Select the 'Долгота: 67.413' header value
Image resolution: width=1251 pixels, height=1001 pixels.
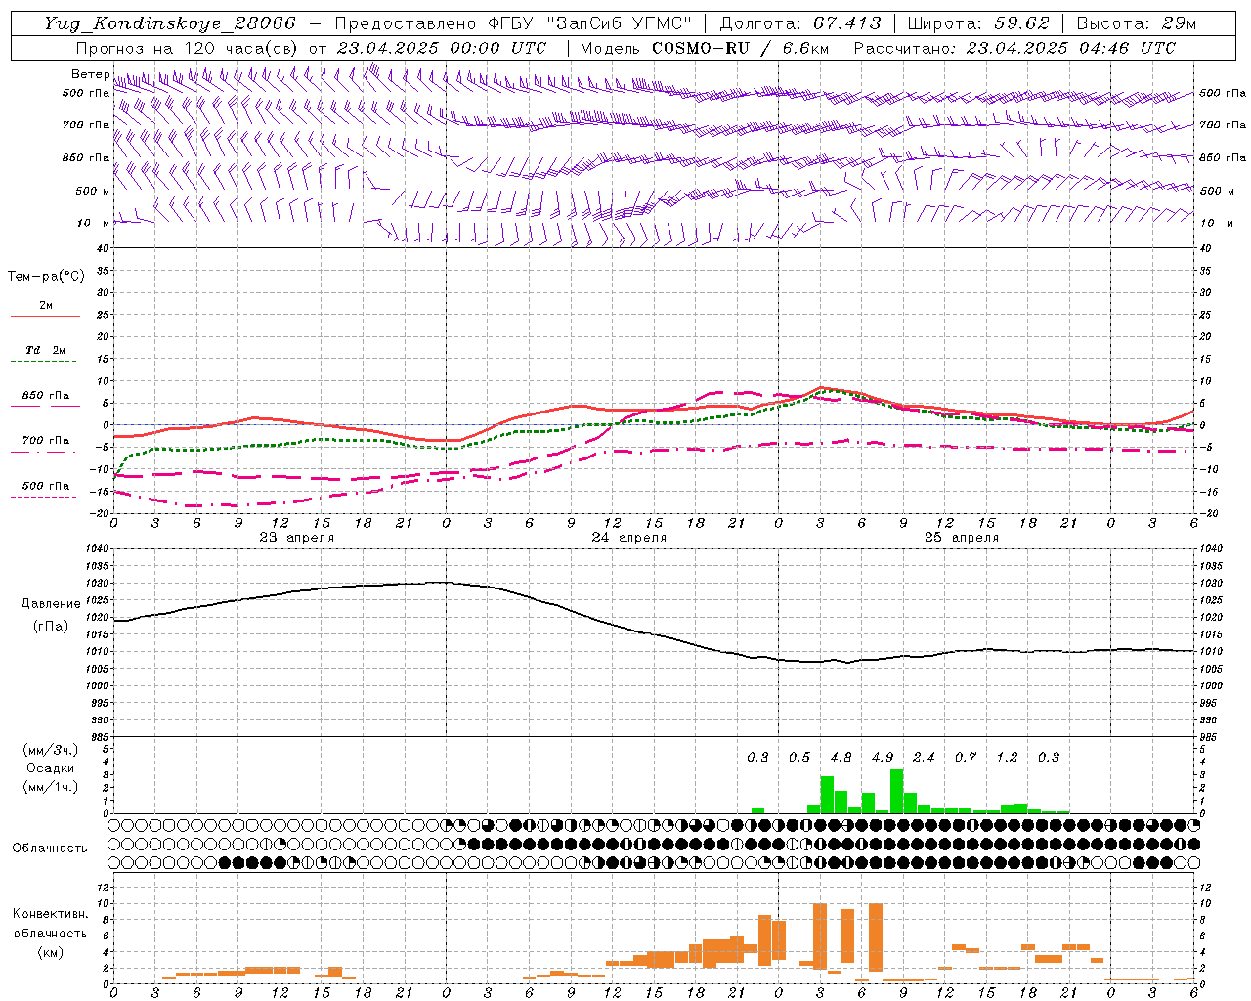(800, 23)
